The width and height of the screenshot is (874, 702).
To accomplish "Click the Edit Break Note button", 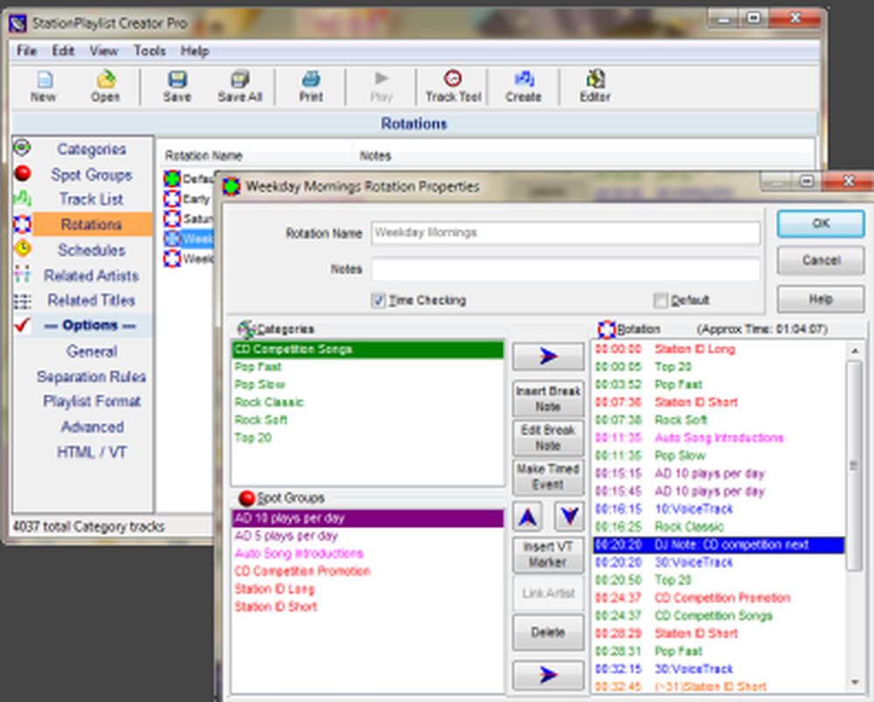I will [x=548, y=438].
